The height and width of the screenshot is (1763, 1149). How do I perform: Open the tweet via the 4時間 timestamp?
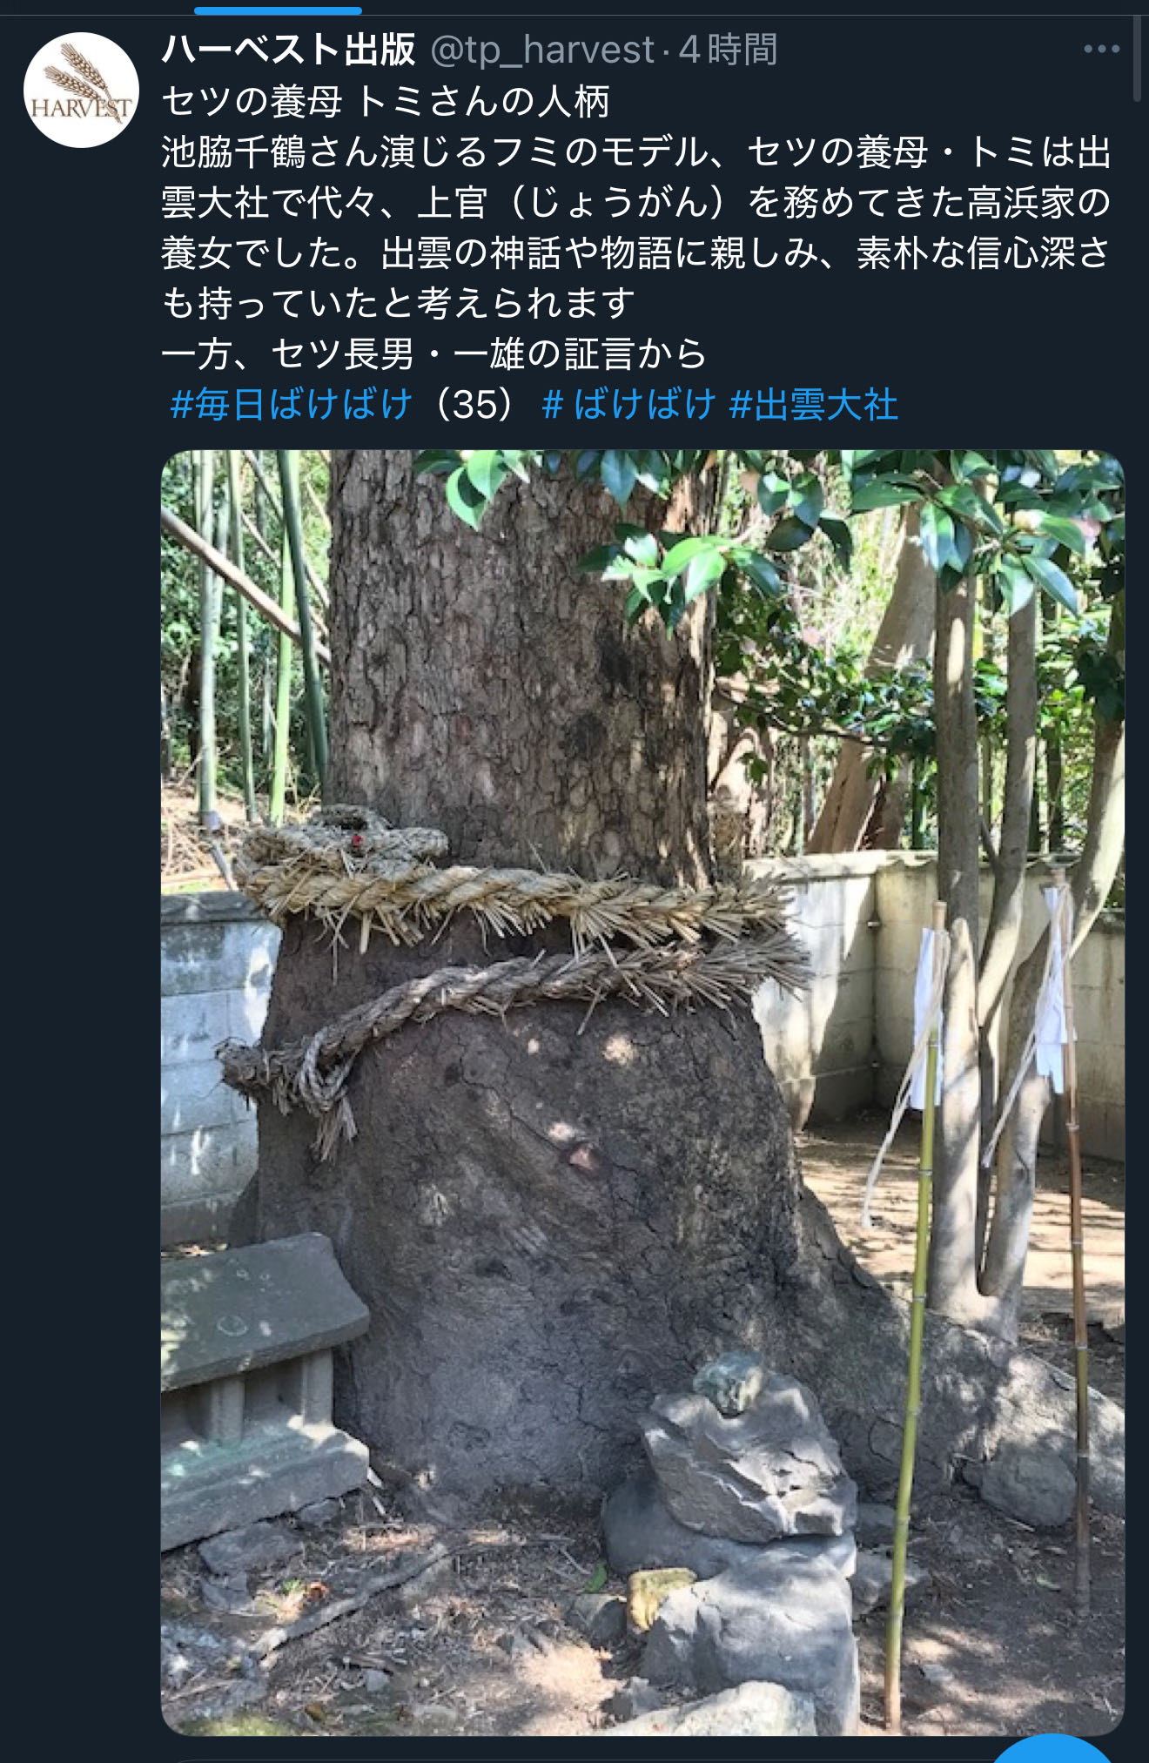pyautogui.click(x=729, y=50)
